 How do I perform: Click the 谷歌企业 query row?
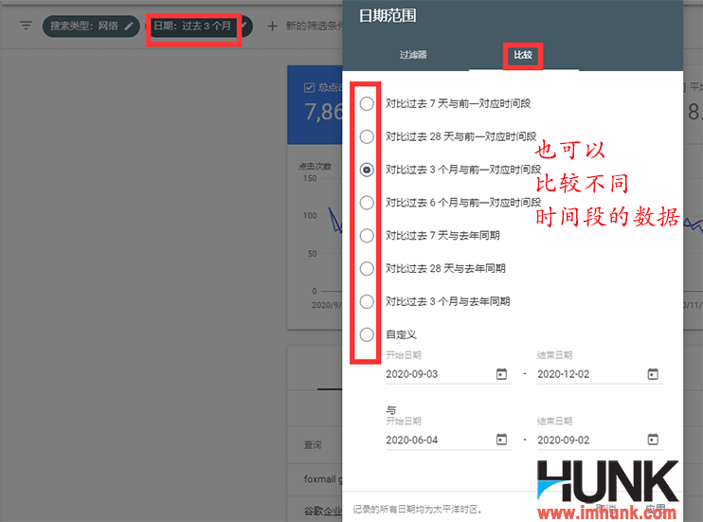tap(315, 511)
